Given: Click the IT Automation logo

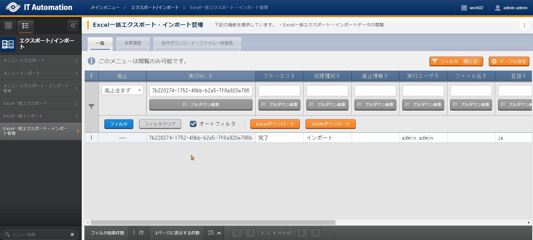Looking at the screenshot, I should [39, 8].
